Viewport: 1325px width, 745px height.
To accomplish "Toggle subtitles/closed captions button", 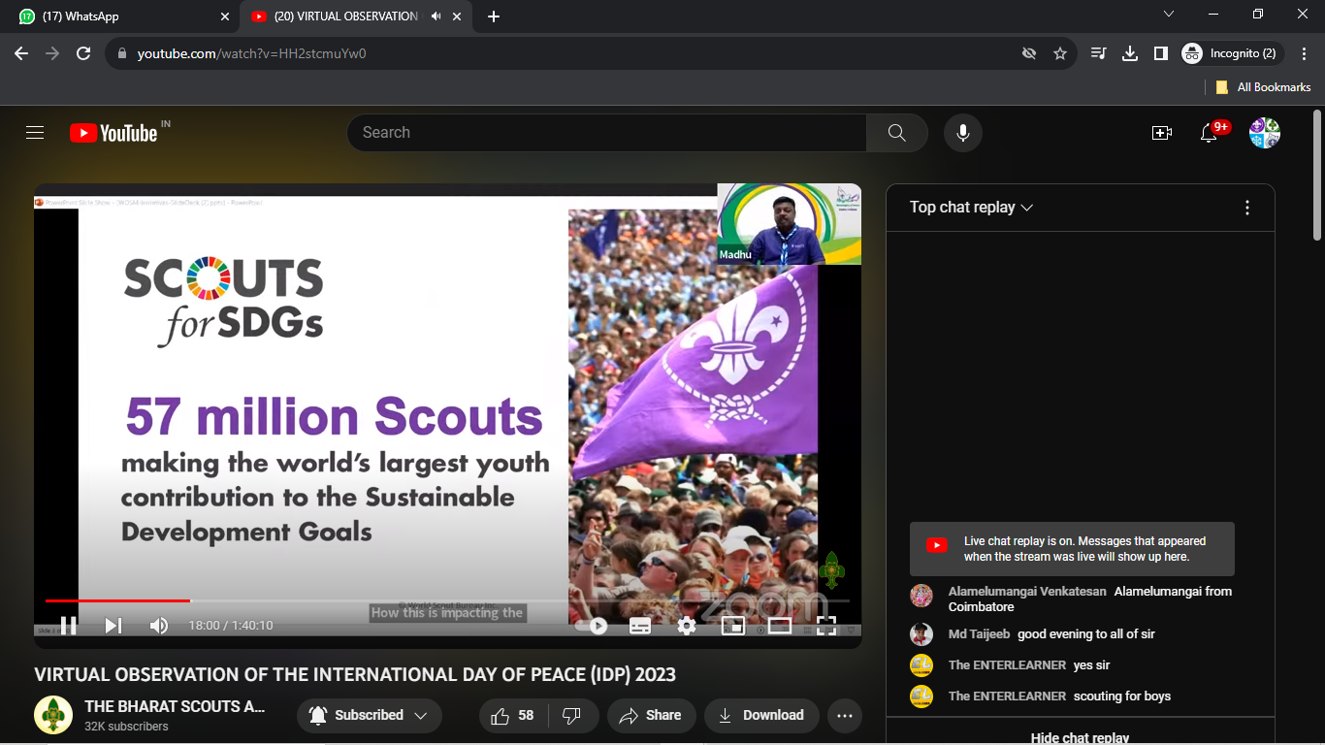I will pyautogui.click(x=640, y=626).
